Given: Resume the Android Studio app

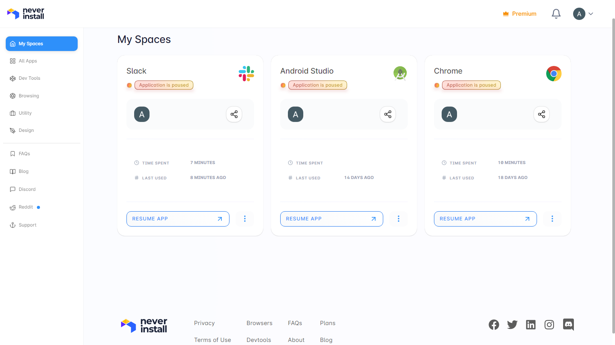Looking at the screenshot, I should (332, 219).
